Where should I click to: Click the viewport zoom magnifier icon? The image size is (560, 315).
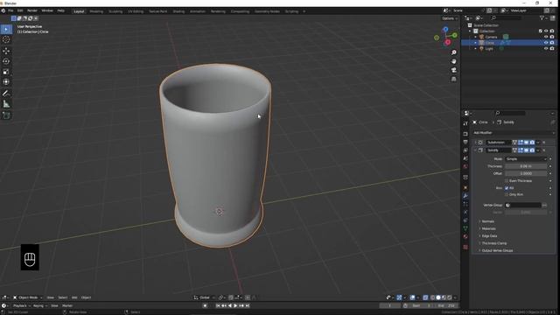click(x=453, y=52)
